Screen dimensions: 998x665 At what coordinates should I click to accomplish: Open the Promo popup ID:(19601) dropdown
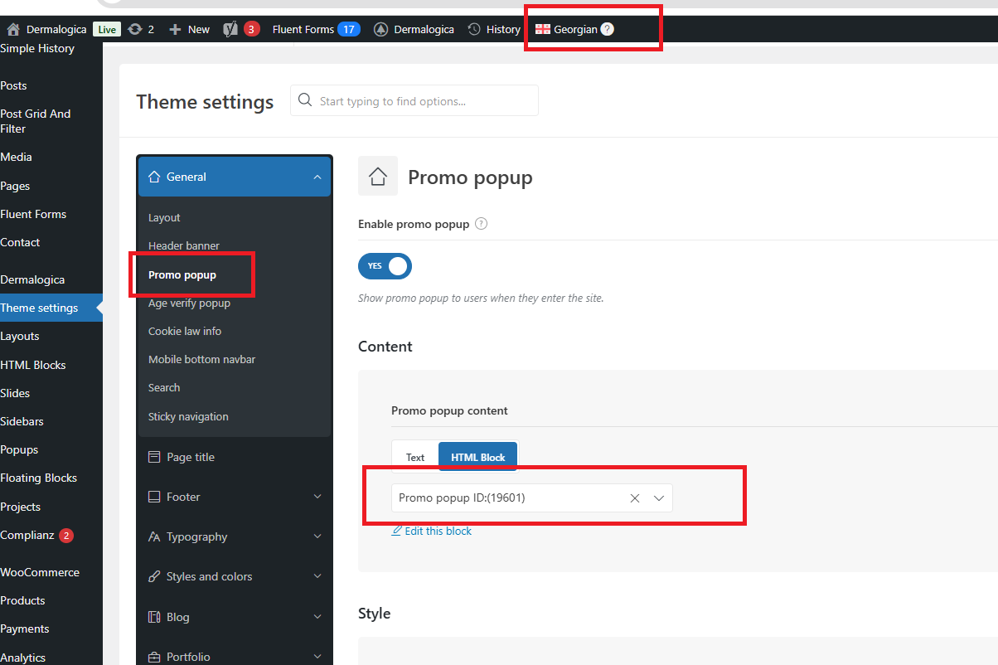point(532,498)
